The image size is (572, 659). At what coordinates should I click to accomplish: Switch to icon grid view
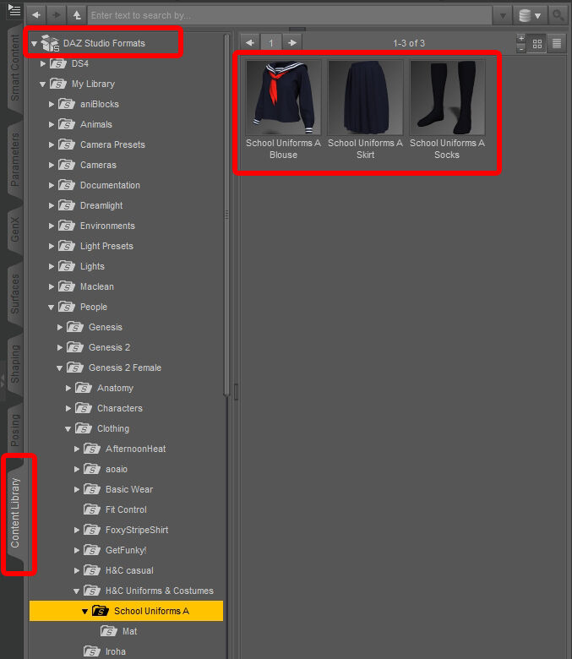(x=537, y=44)
